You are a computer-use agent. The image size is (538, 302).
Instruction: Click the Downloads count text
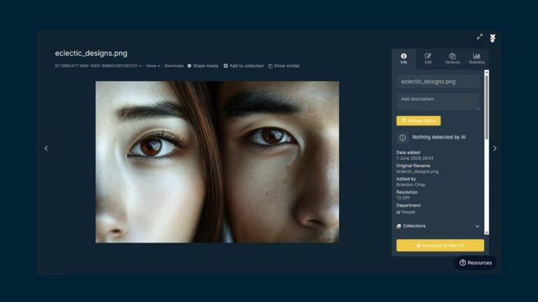[174, 66]
